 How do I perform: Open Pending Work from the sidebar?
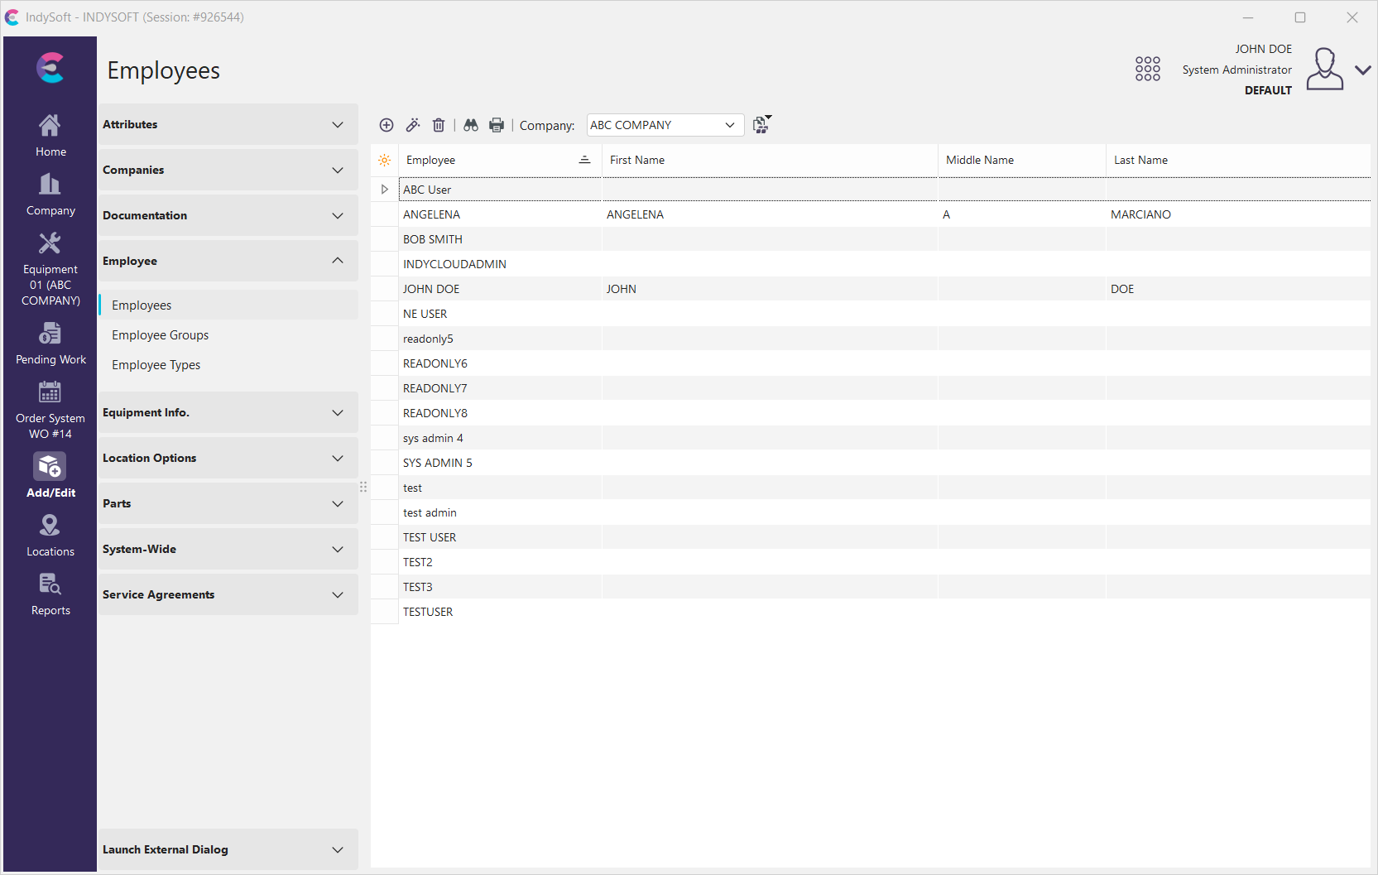pos(50,344)
